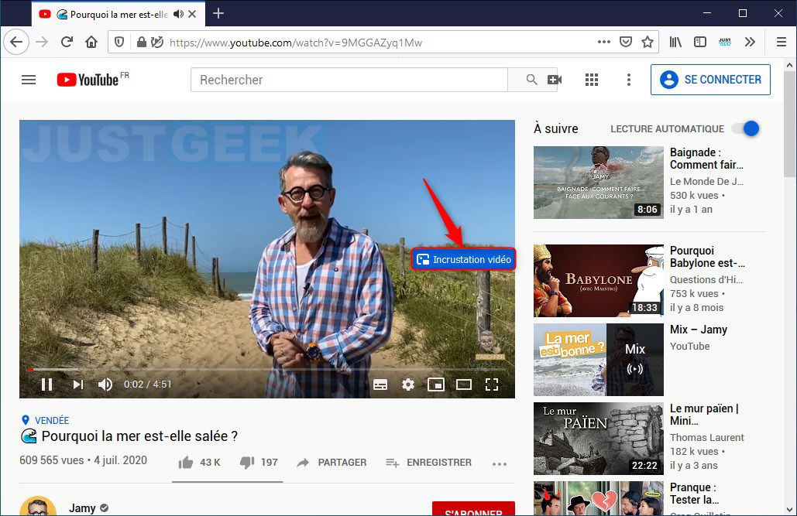Open the 'Baignade : Comment fair...' title
This screenshot has width=797, height=516.
point(706,159)
